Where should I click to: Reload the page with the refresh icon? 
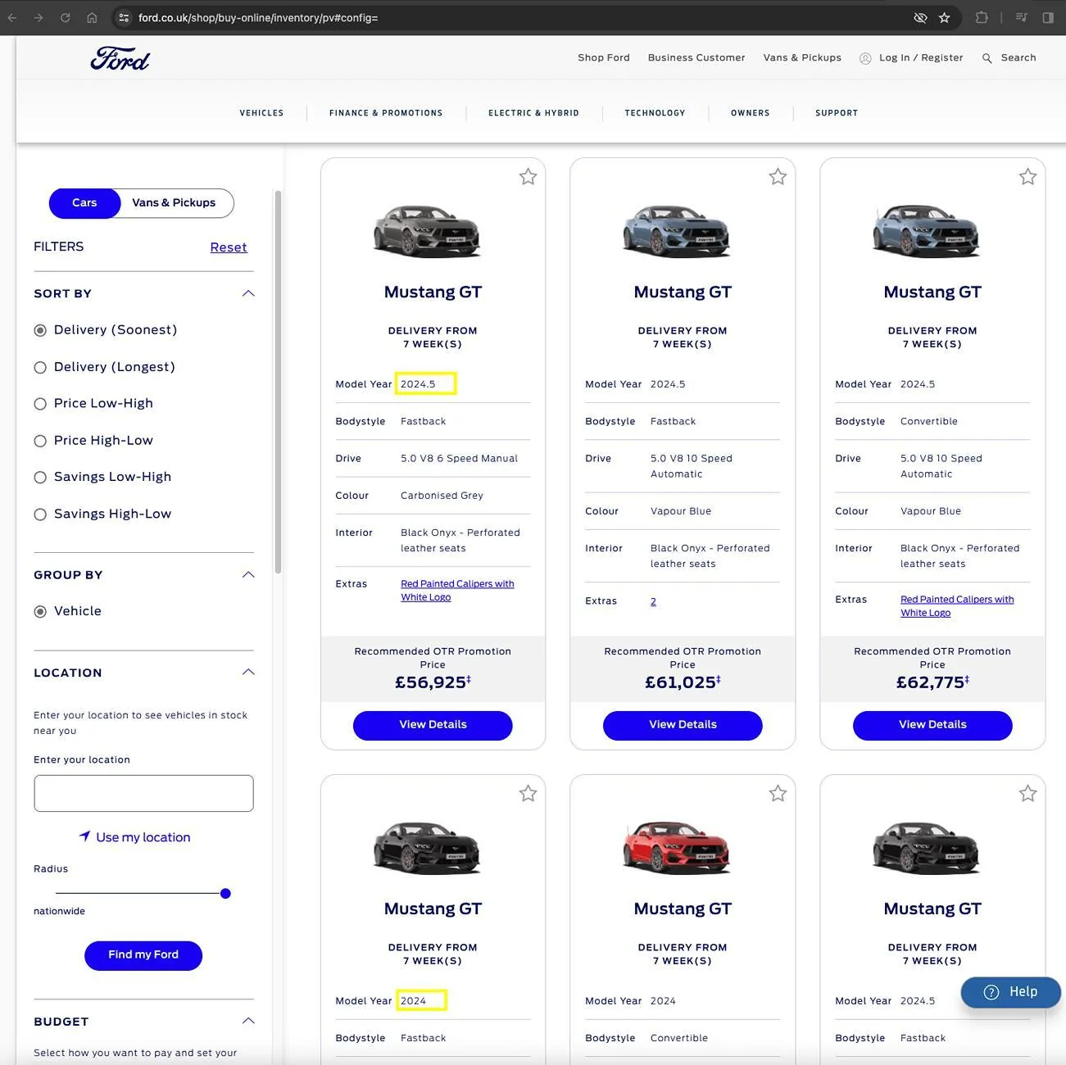pos(65,17)
